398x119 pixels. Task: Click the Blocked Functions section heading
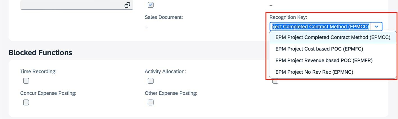click(x=40, y=53)
